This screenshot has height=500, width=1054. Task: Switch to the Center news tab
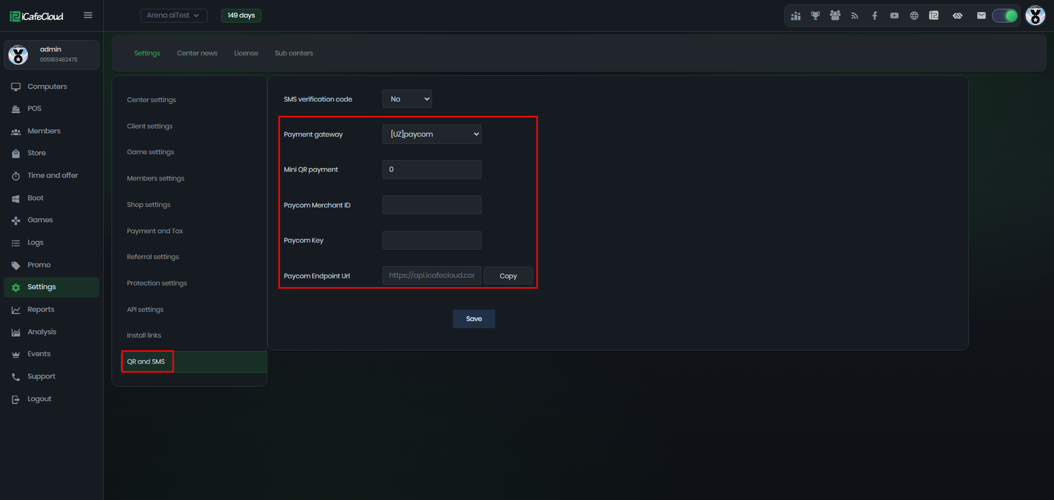coord(197,53)
